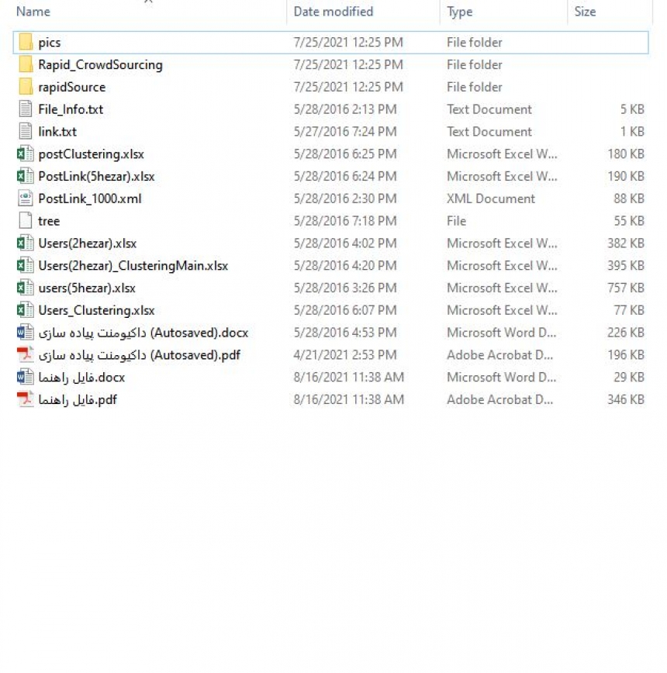The height and width of the screenshot is (673, 667).
Task: Click the 5/27/2016 7:24 PM date cell
Action: pos(345,132)
